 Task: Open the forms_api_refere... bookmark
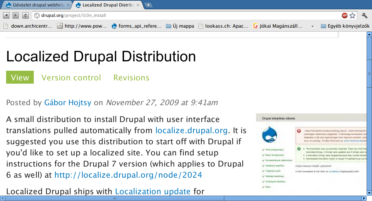(x=137, y=26)
